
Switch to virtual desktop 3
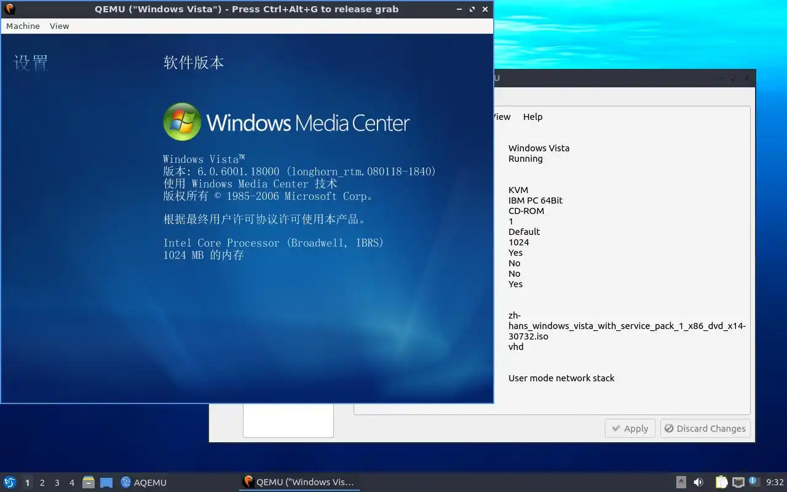[57, 483]
